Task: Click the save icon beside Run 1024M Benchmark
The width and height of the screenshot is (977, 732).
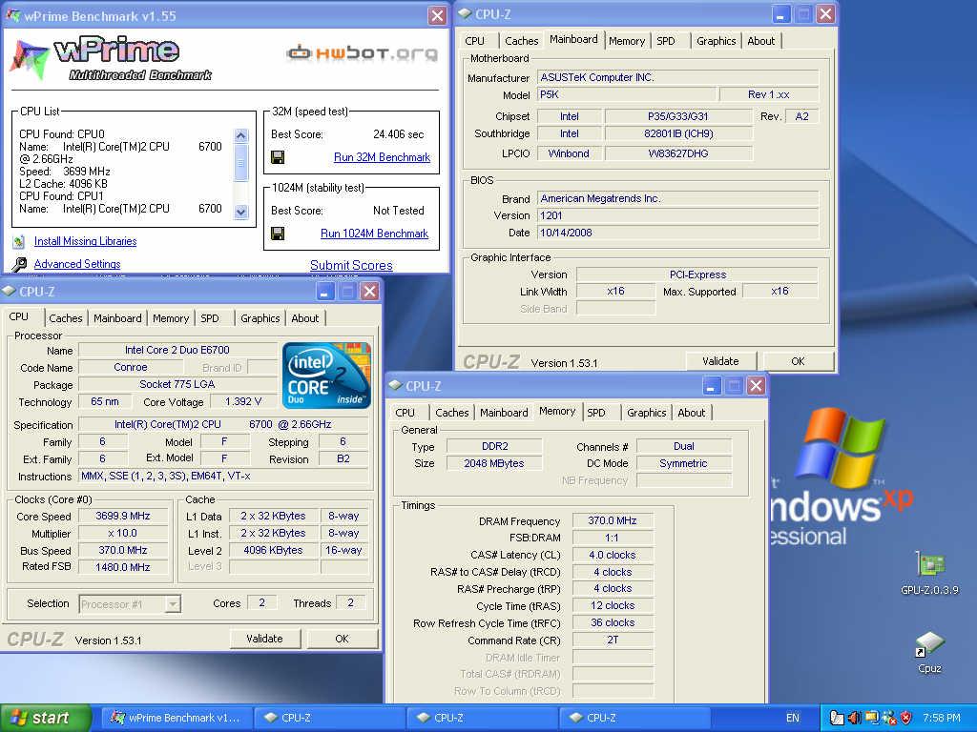Action: [x=278, y=233]
